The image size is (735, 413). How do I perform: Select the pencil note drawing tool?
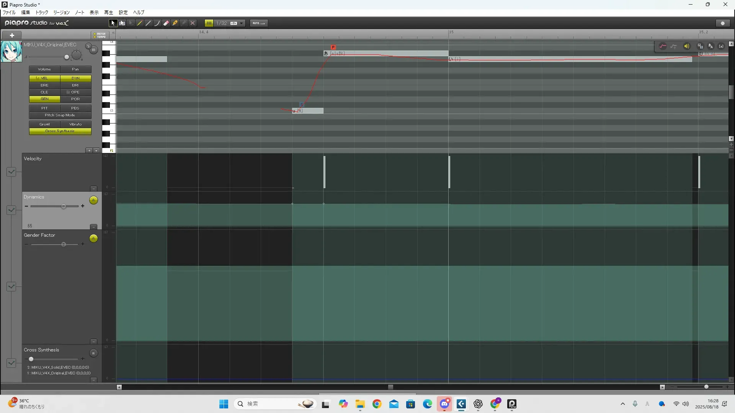pos(140,23)
